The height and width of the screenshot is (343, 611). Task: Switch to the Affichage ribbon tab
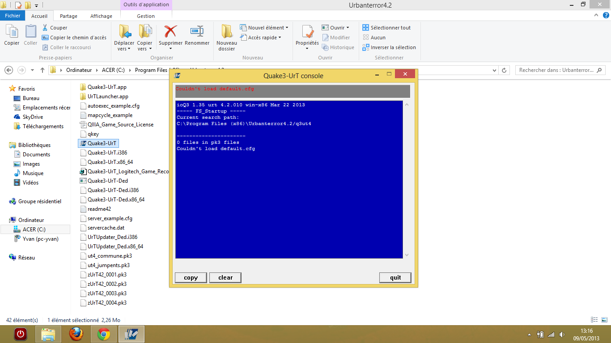pos(102,16)
